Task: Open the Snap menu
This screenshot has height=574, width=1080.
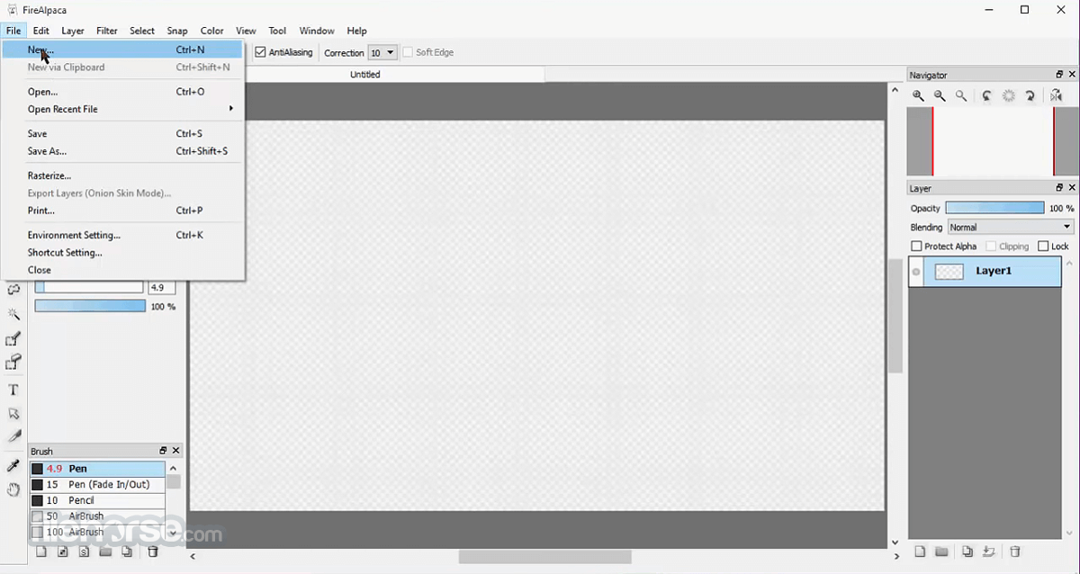Action: [177, 31]
